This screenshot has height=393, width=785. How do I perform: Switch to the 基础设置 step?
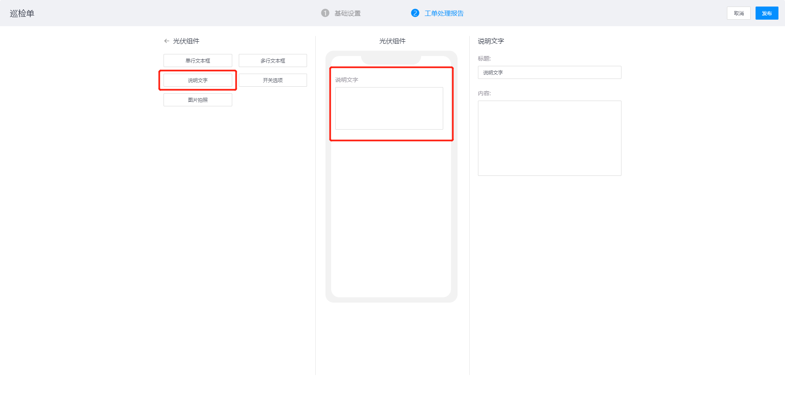coord(348,13)
